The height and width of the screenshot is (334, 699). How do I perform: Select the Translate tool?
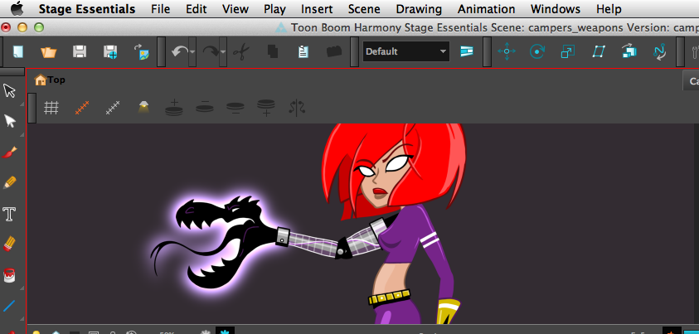[507, 51]
